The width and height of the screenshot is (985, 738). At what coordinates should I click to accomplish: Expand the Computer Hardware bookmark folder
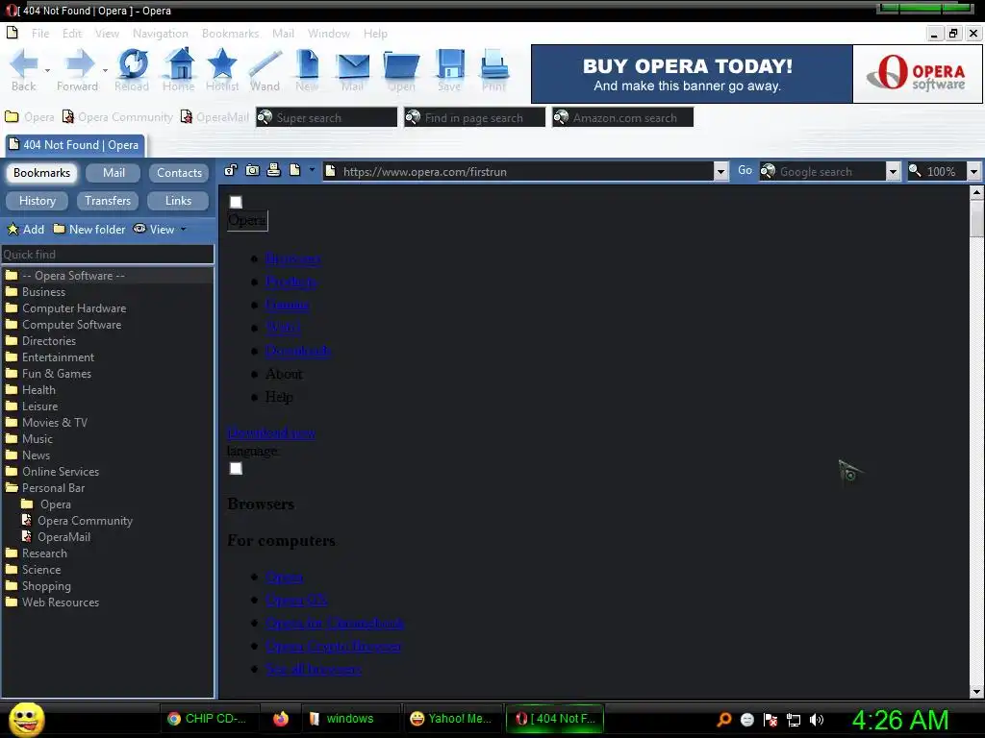(12, 308)
